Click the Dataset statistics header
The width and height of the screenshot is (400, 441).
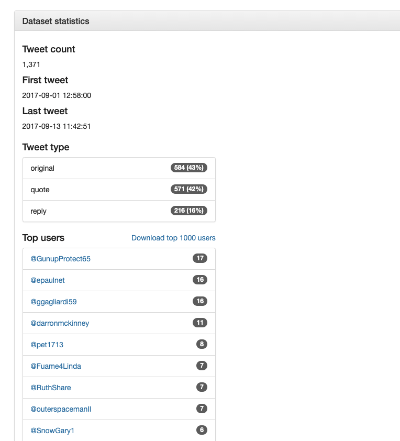tap(56, 21)
